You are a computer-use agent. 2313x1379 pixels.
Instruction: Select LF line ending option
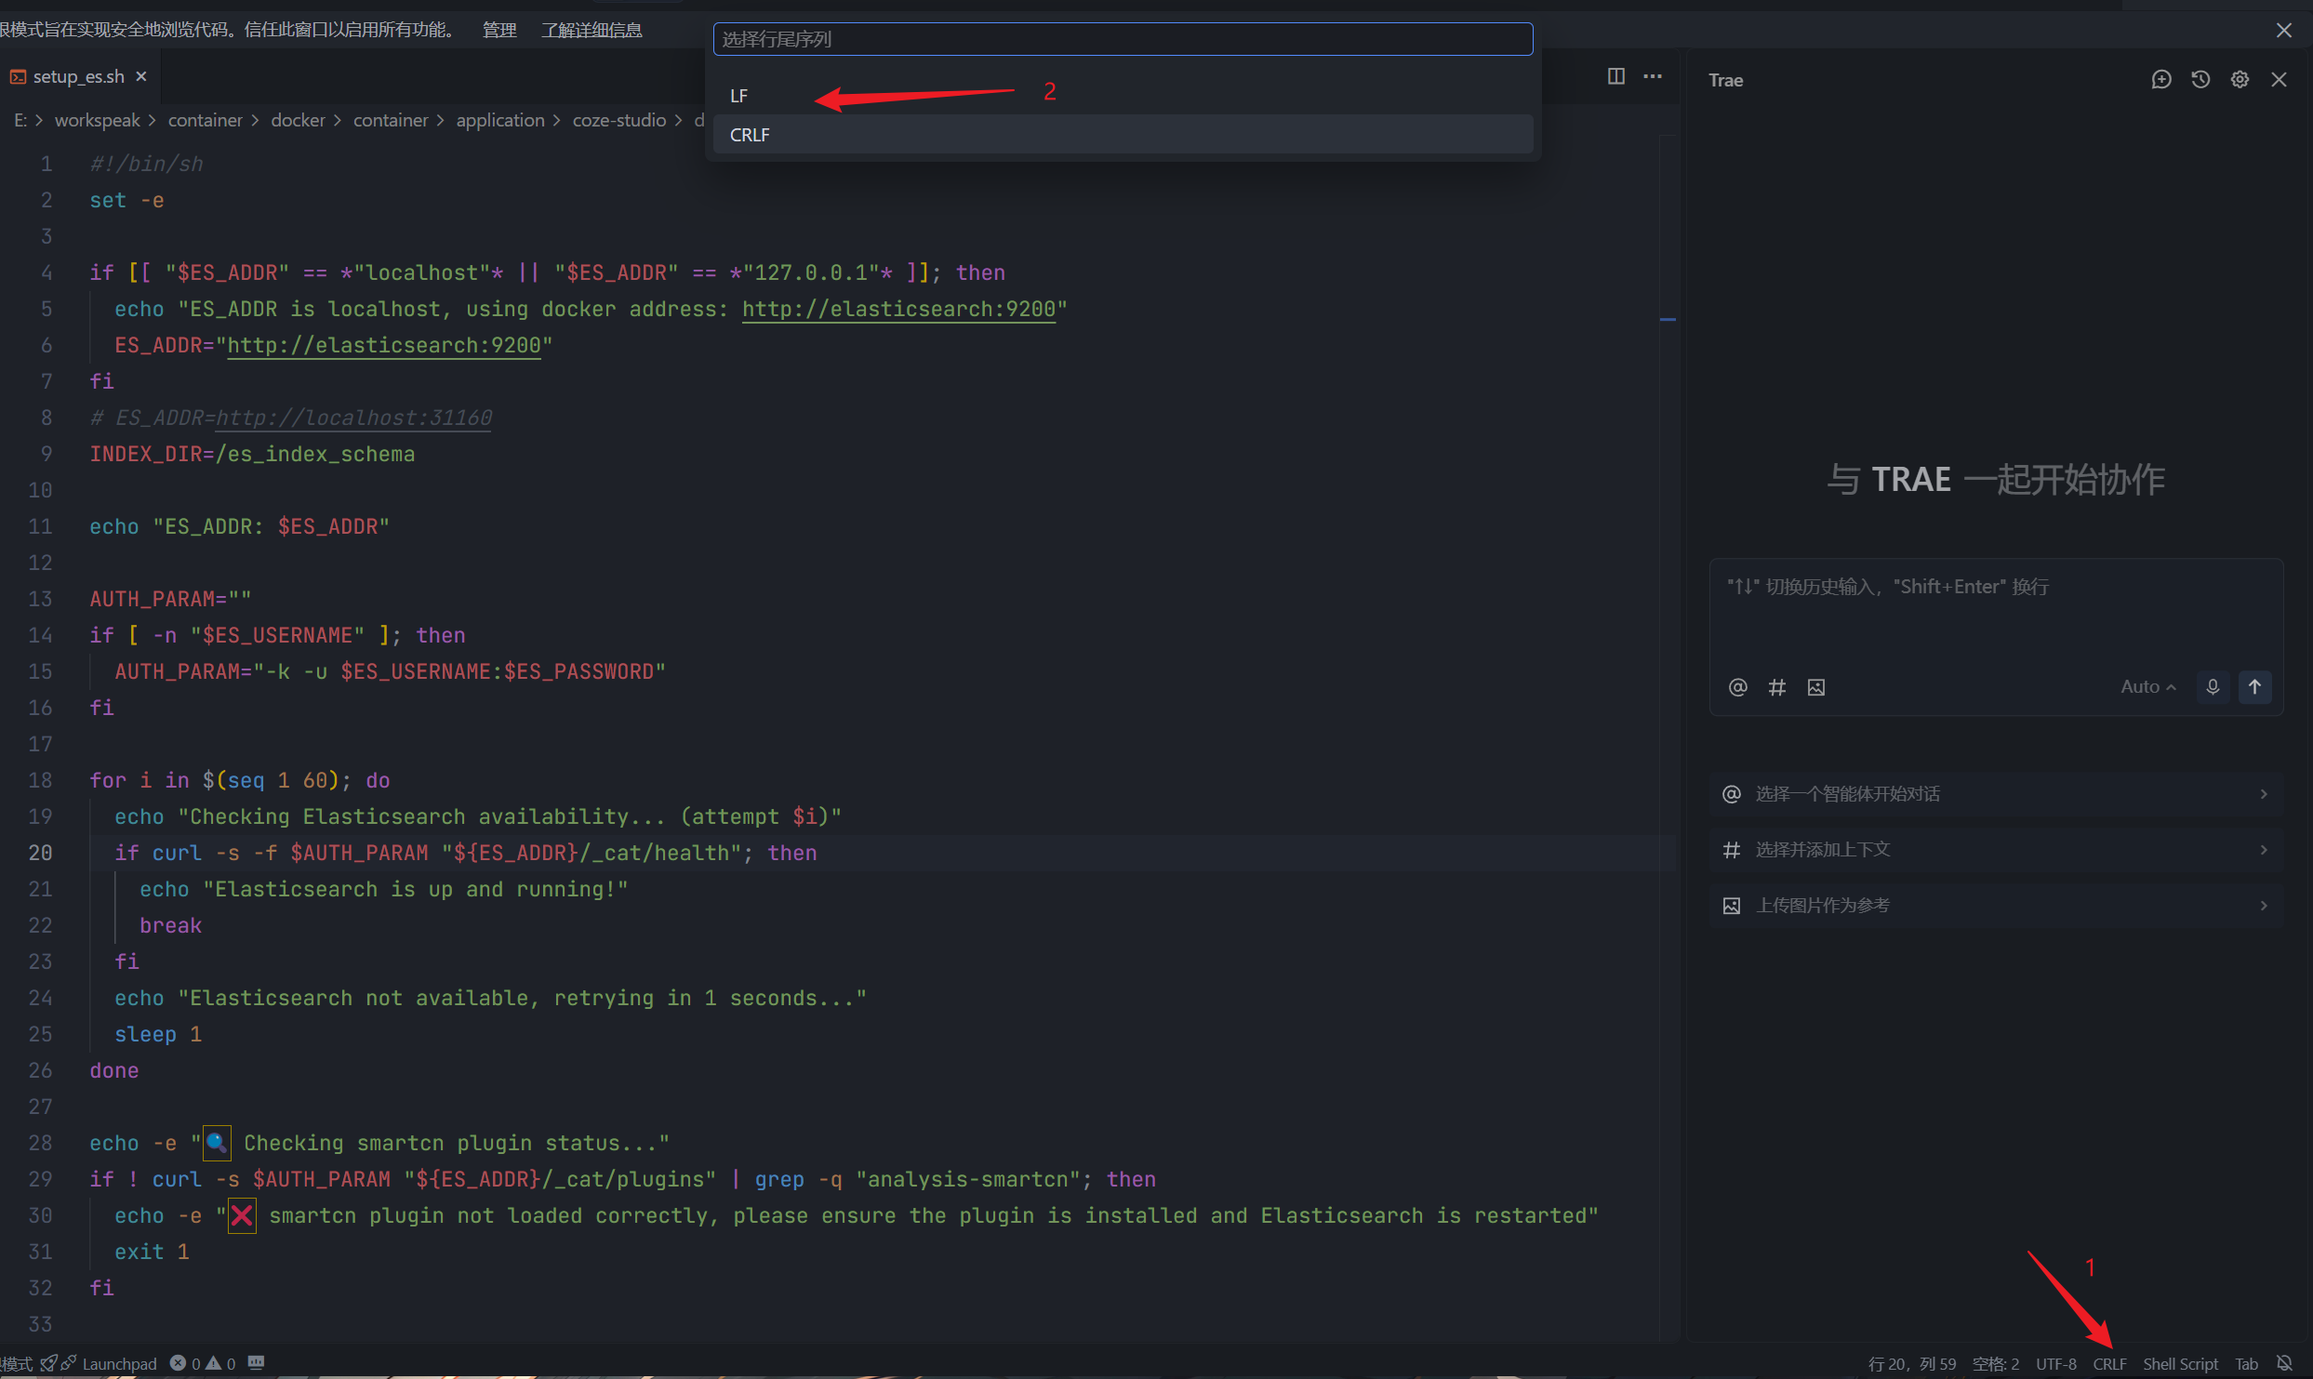739,96
